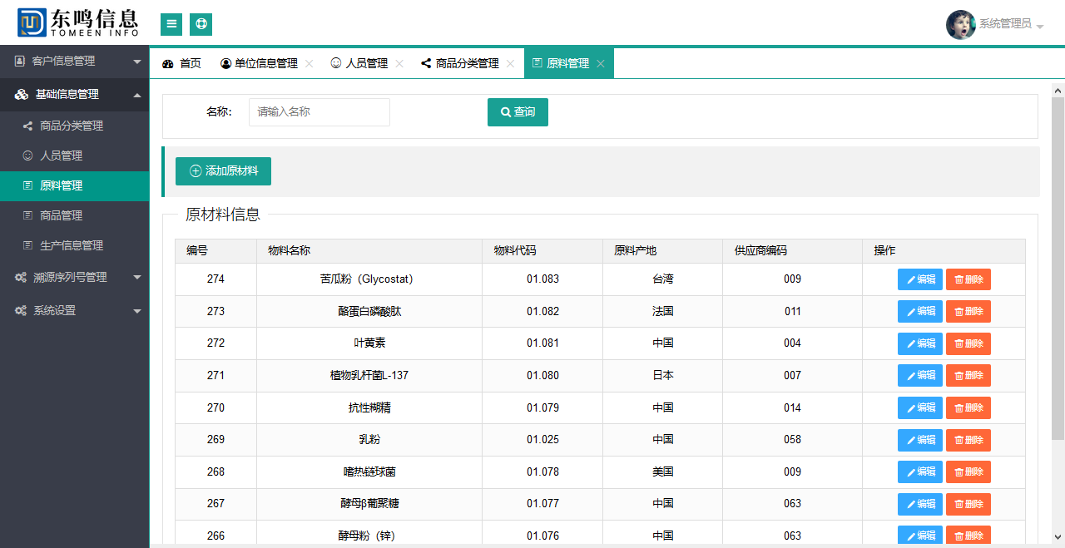
Task: Open the 首页 home tab
Action: point(182,63)
